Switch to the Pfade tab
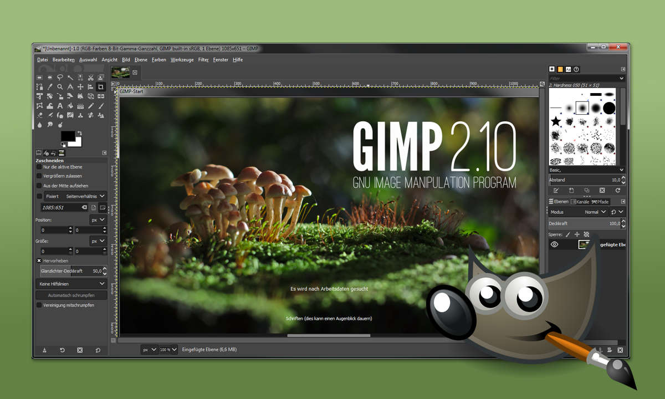 pyautogui.click(x=600, y=202)
